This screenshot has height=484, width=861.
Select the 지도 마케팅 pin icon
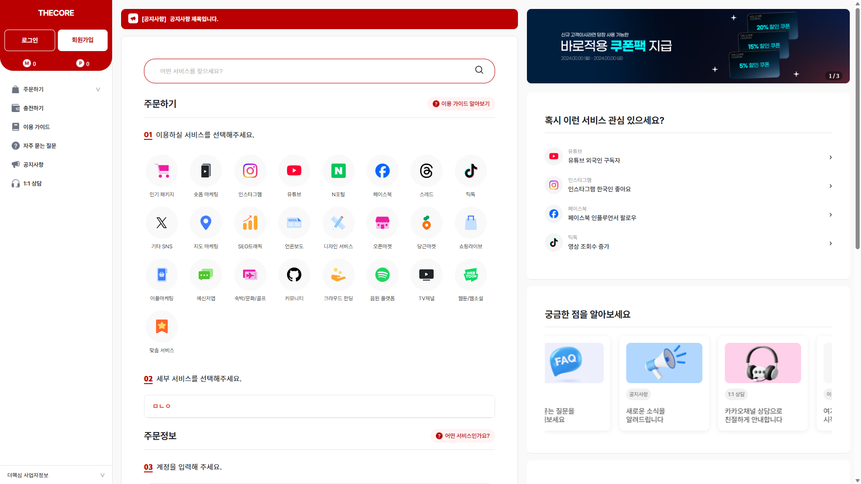pyautogui.click(x=206, y=223)
